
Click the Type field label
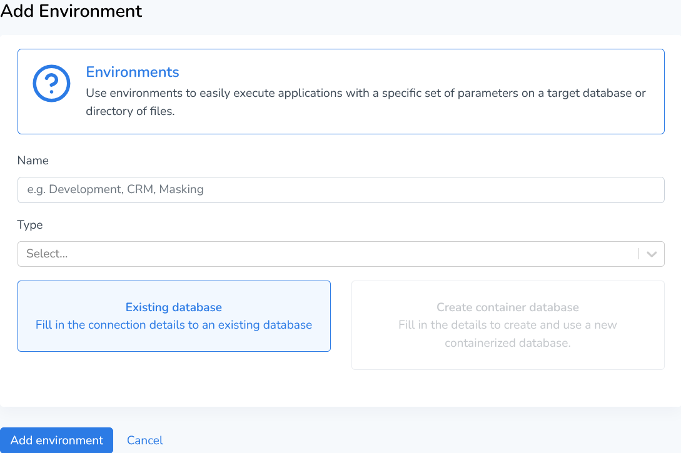30,224
